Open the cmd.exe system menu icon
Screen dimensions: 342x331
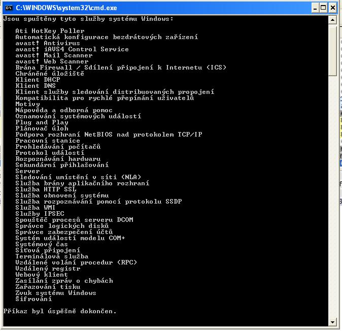coord(9,8)
